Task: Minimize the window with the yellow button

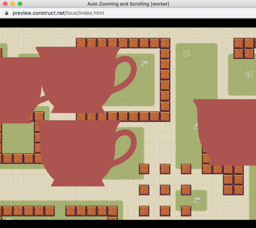Action: (12, 4)
